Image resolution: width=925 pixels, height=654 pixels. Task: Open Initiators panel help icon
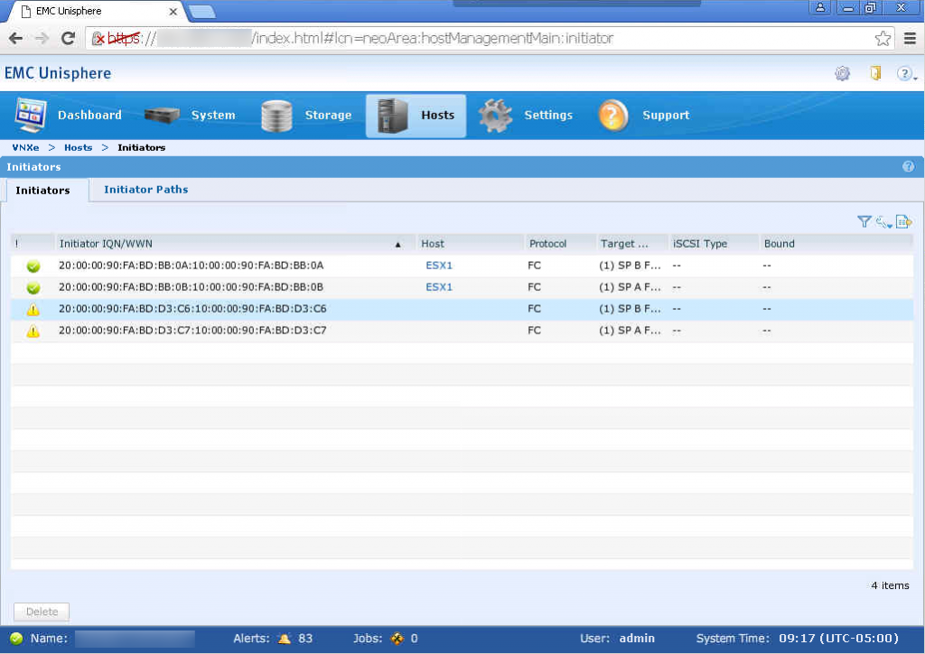[908, 167]
